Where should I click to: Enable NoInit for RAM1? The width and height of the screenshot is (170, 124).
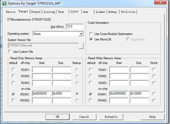coord(154,69)
